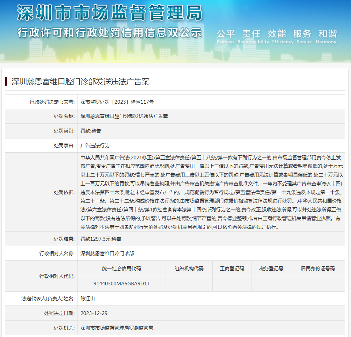
Task: Select the representative name 陈江山
Action: pyautogui.click(x=87, y=299)
